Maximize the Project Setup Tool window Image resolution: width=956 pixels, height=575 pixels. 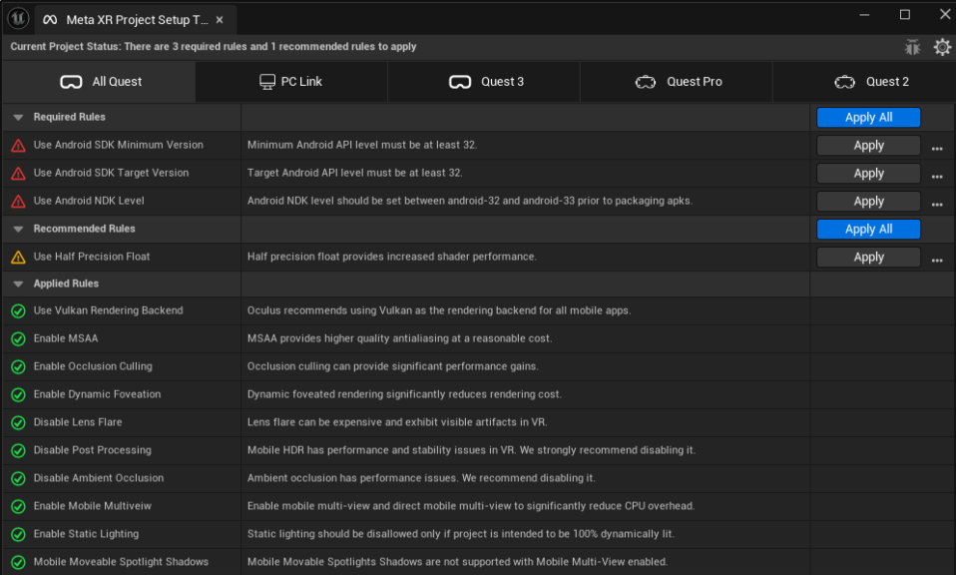coord(905,15)
